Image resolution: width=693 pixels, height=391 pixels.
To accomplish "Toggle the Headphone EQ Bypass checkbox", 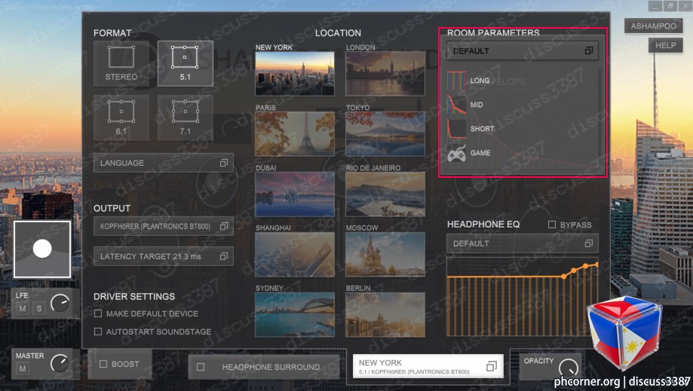I will coord(552,225).
